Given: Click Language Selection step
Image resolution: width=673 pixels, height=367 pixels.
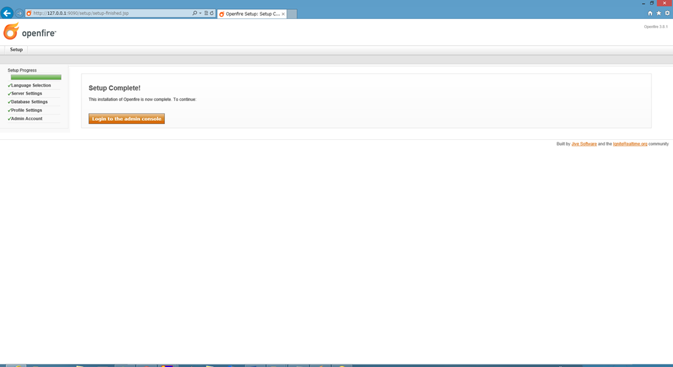Looking at the screenshot, I should [31, 85].
